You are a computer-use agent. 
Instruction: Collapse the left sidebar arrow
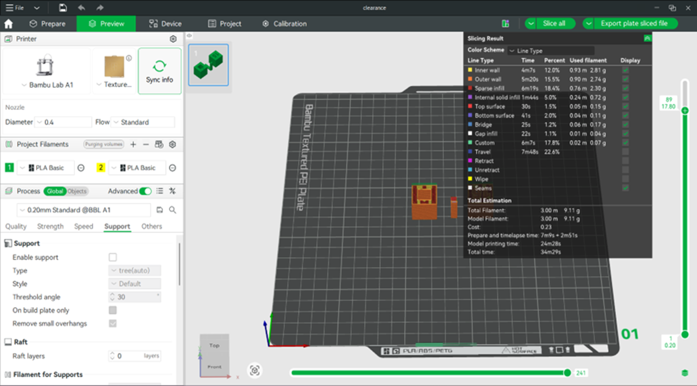[189, 35]
